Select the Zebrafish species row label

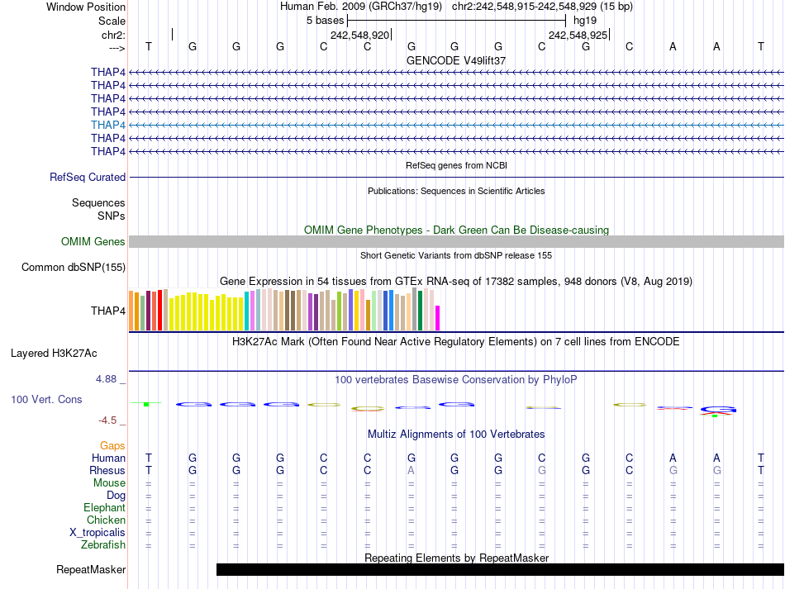click(x=103, y=544)
